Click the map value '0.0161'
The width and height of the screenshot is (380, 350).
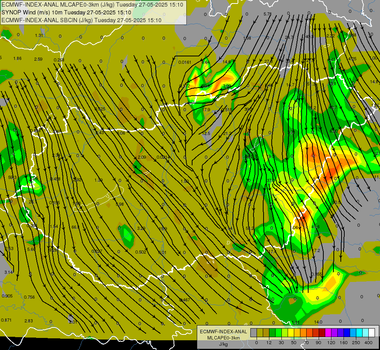click(185, 62)
